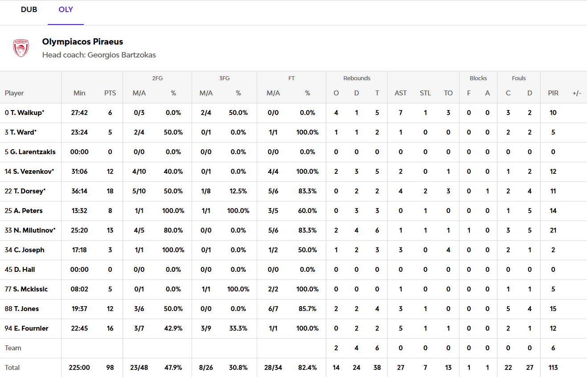This screenshot has height=377, width=587.
Task: Sort by the PIR column header
Action: 553,93
